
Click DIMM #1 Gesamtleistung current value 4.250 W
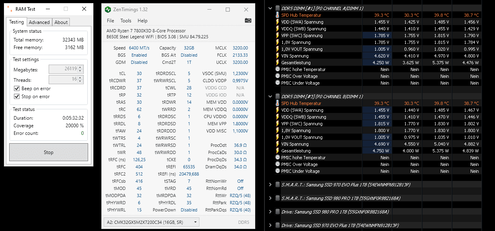381,63
